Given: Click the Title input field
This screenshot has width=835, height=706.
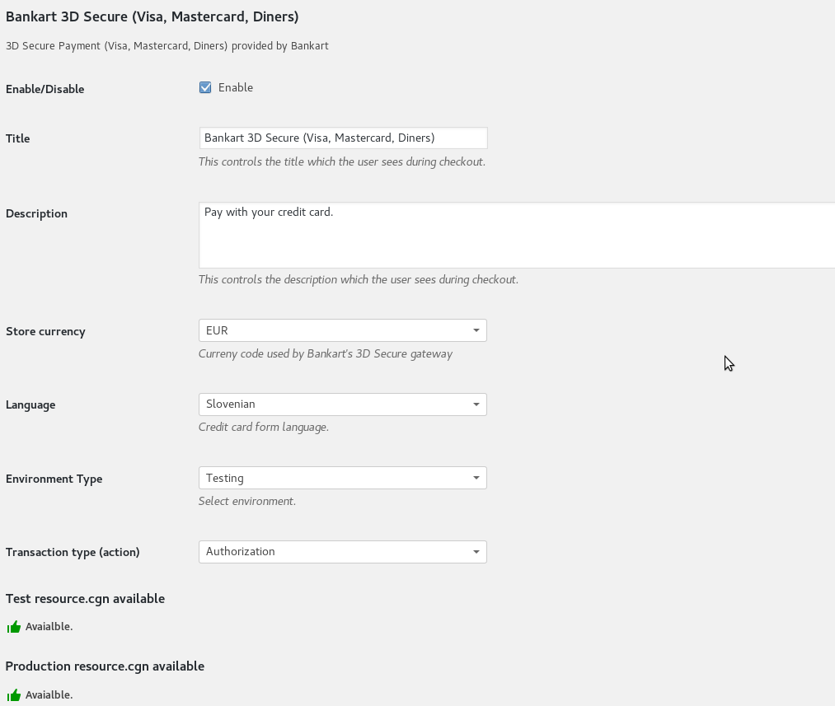Looking at the screenshot, I should tap(343, 138).
